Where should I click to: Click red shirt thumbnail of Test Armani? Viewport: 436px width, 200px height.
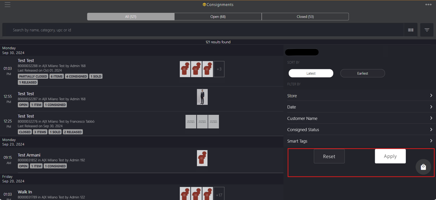(x=202, y=158)
